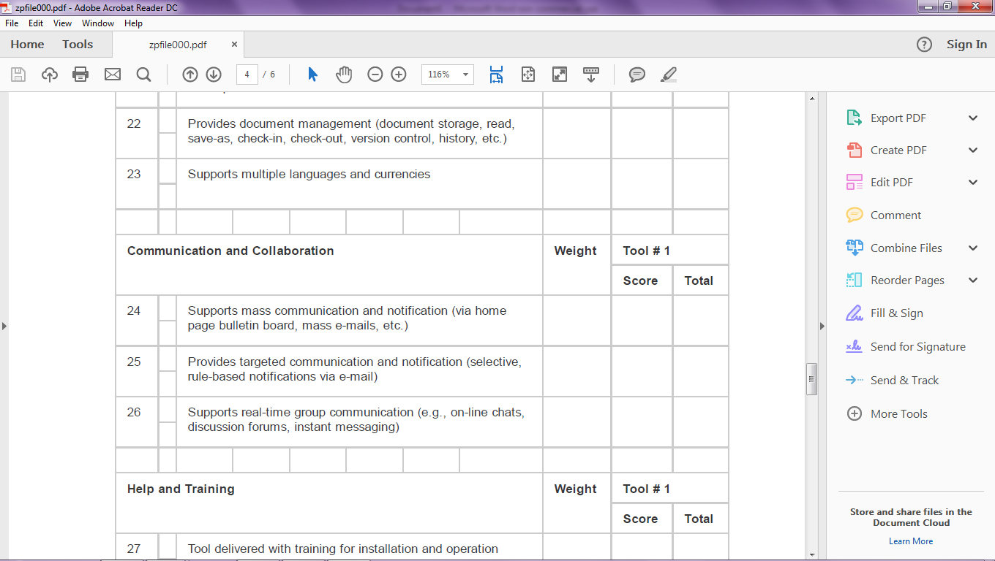Email this PDF as attachment
This screenshot has width=995, height=561.
click(112, 74)
